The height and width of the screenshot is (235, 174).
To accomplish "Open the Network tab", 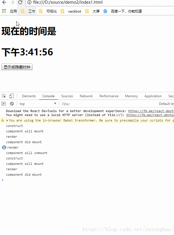I will click(86, 96).
